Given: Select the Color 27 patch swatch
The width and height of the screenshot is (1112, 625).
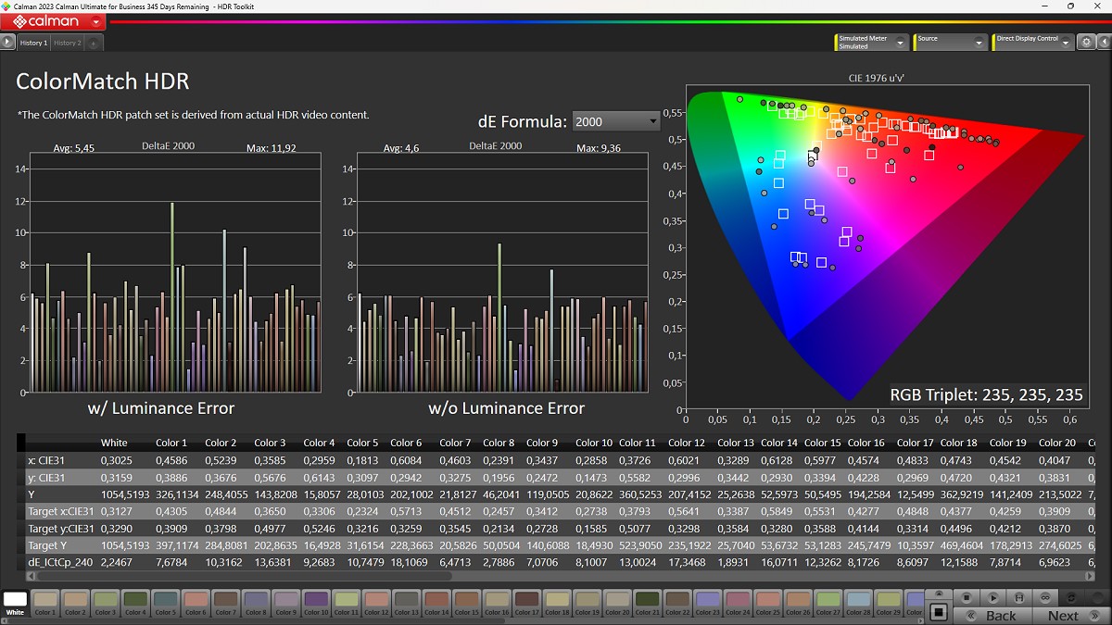Looking at the screenshot, I should 828,602.
